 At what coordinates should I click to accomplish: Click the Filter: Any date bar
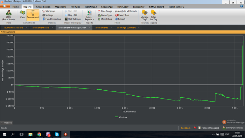tap(122, 32)
